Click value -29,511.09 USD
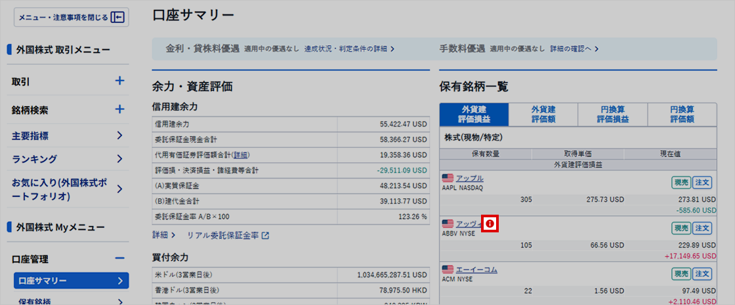The width and height of the screenshot is (735, 305). [402, 170]
